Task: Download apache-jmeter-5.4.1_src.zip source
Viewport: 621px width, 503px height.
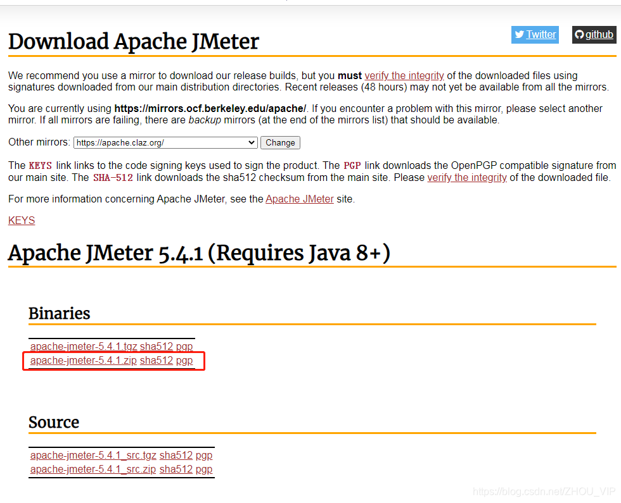Action: coord(93,469)
